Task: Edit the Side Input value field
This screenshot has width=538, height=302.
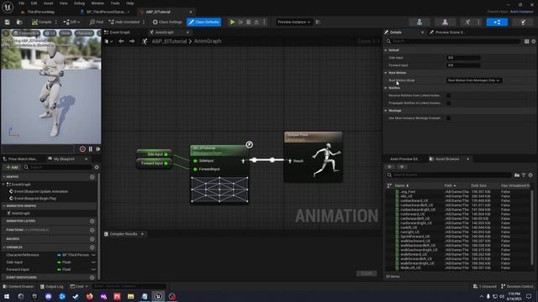Action: pos(463,58)
